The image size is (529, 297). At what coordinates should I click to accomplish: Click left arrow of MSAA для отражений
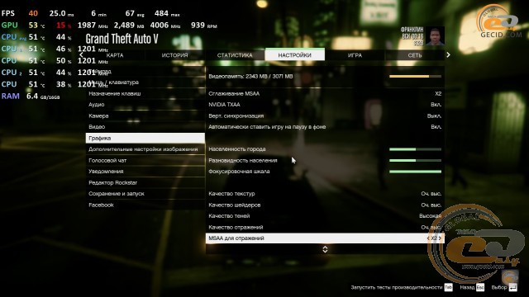(x=428, y=238)
